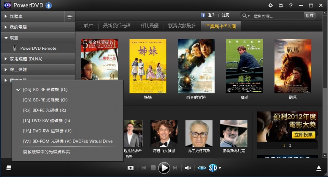Click the 立即投票 banner button
Image resolution: width=328 pixels, height=177 pixels.
pyautogui.click(x=304, y=135)
